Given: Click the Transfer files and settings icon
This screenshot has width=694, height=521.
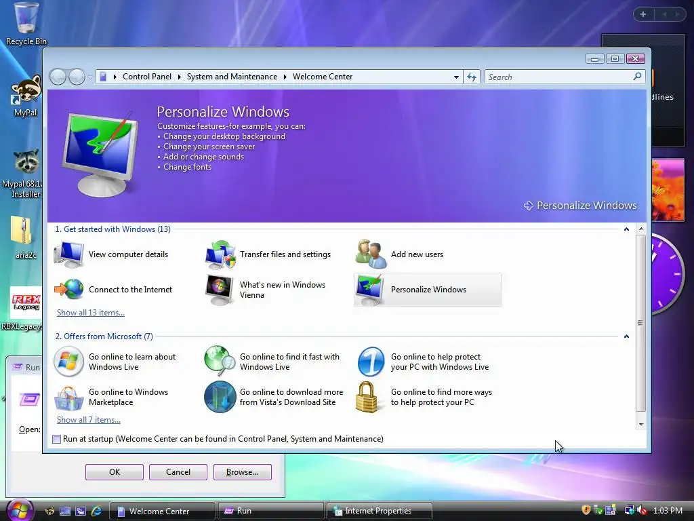Looking at the screenshot, I should click(220, 254).
